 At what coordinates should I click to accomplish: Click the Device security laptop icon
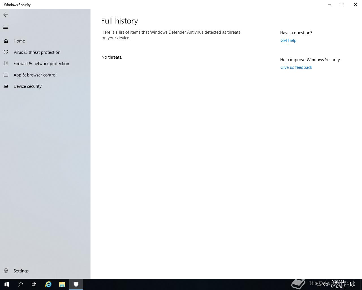click(6, 86)
